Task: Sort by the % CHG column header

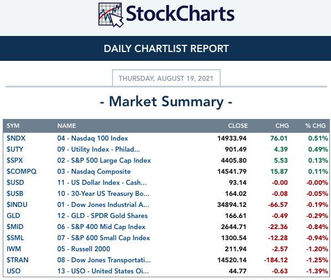Action: (315, 126)
